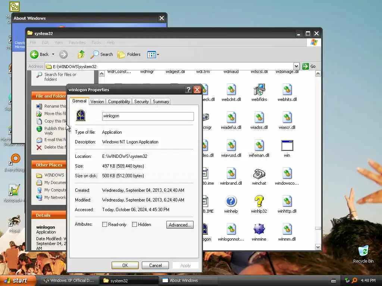Open the Views button dropdown

[158, 54]
